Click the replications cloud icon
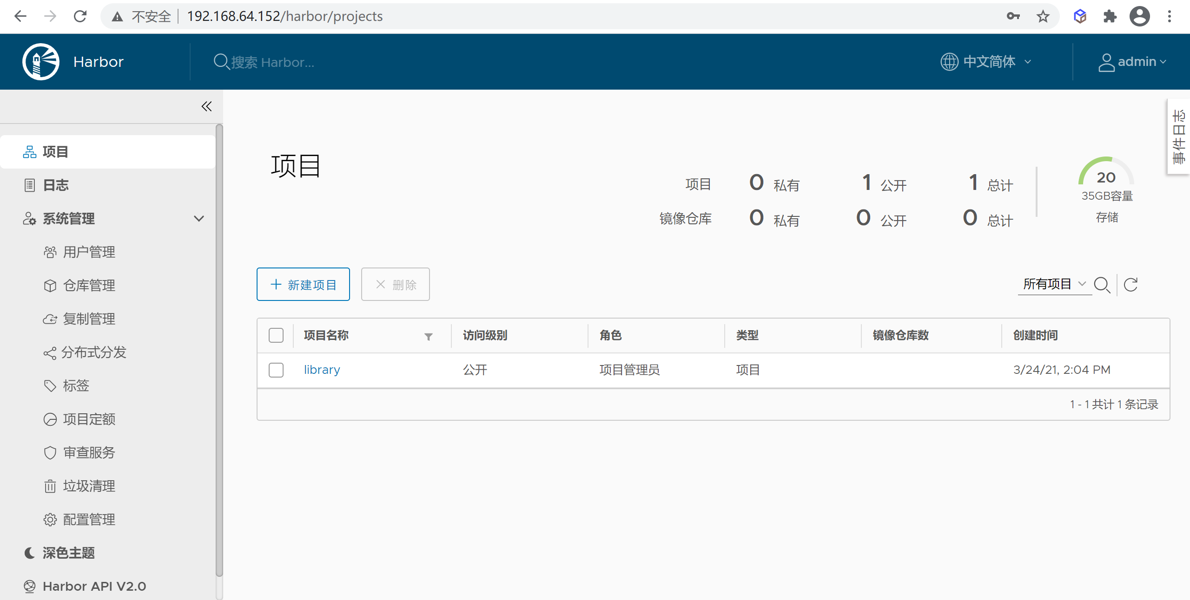Image resolution: width=1190 pixels, height=600 pixels. point(50,319)
